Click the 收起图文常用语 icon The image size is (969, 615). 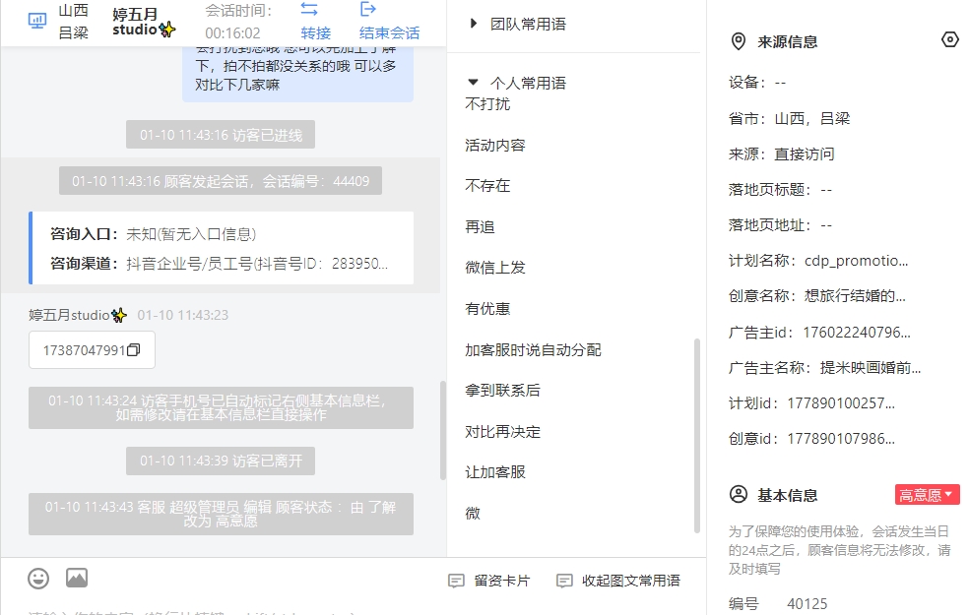[564, 581]
